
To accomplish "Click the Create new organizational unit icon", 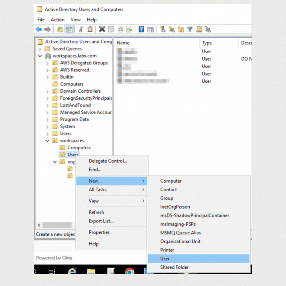I will (x=181, y=29).
